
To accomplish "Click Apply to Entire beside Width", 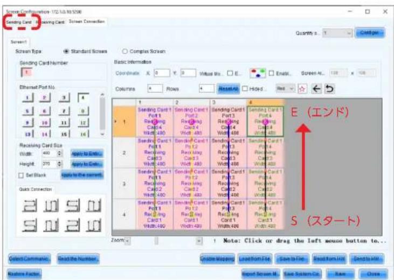I will (87, 153).
